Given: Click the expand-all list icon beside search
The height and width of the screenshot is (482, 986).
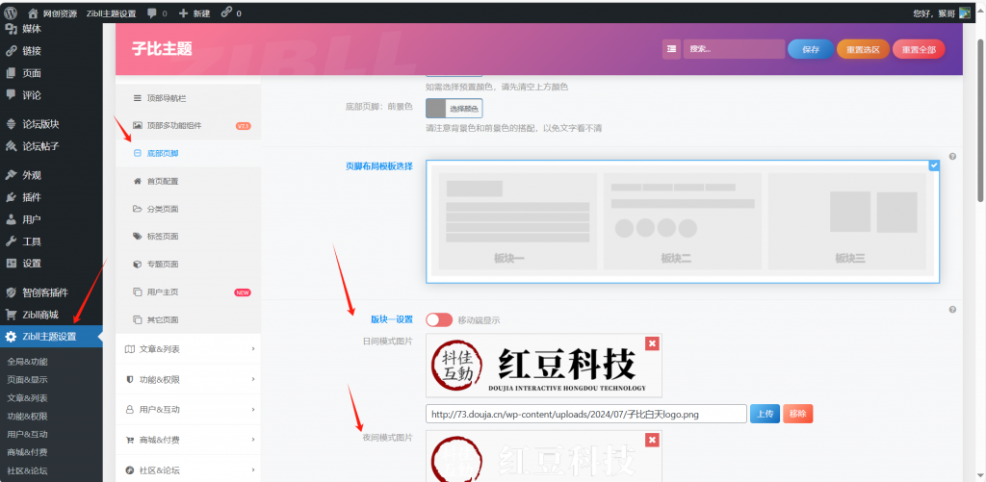Looking at the screenshot, I should (671, 49).
